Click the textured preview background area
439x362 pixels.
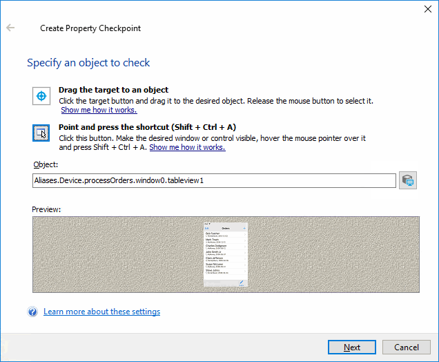point(110,254)
